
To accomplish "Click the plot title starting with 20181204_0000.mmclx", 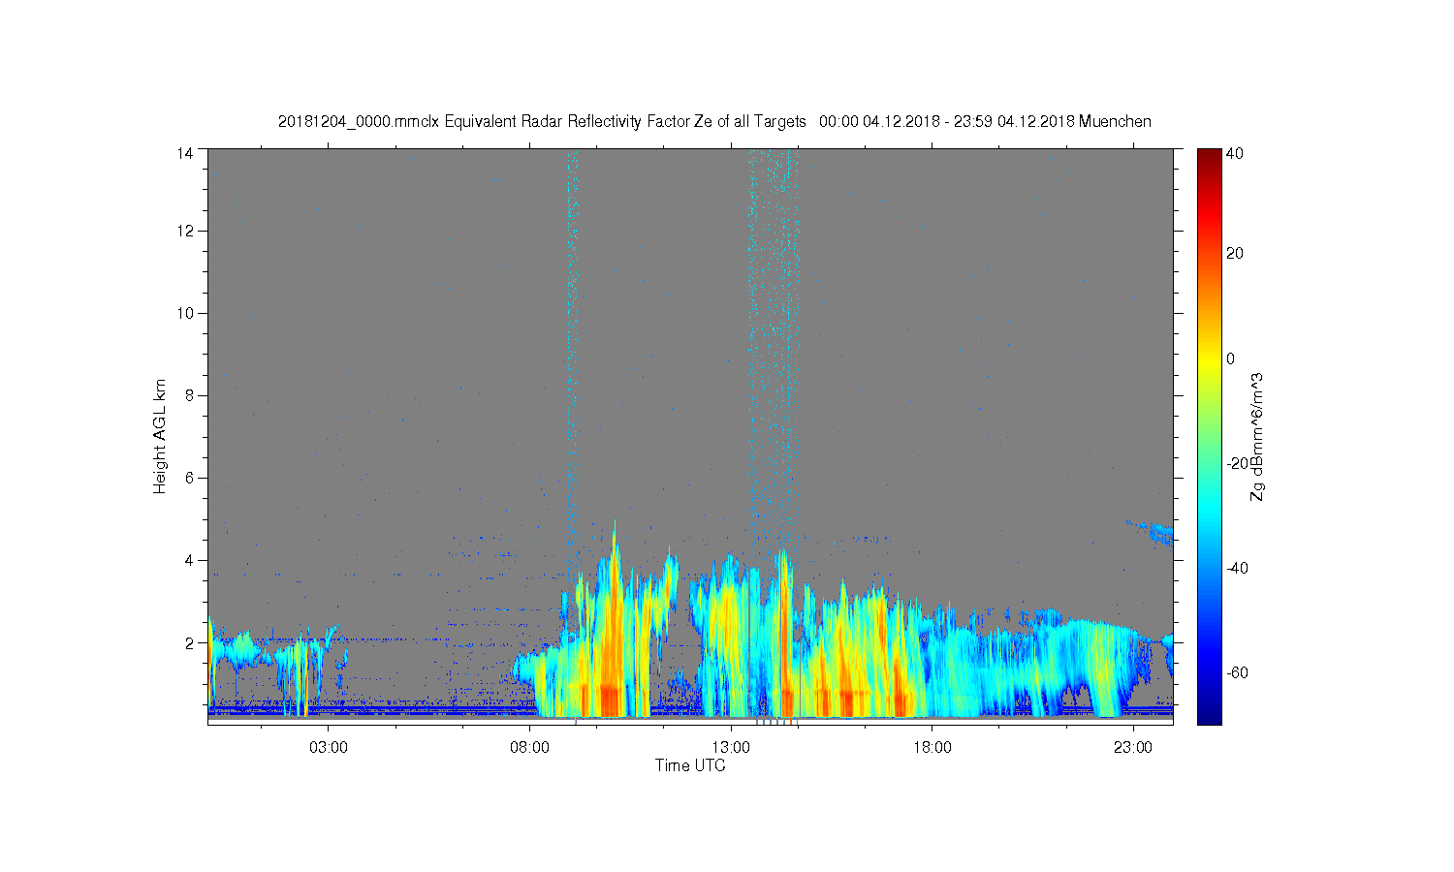I will pyautogui.click(x=714, y=122).
